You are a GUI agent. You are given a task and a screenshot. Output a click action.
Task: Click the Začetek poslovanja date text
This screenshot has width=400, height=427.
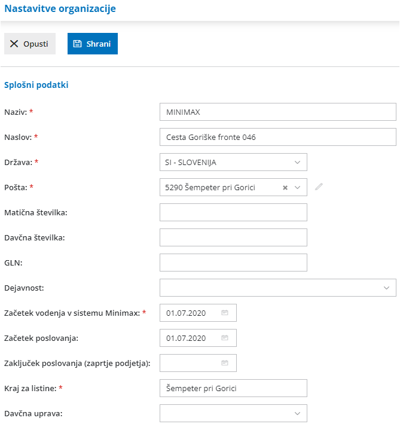[186, 338]
